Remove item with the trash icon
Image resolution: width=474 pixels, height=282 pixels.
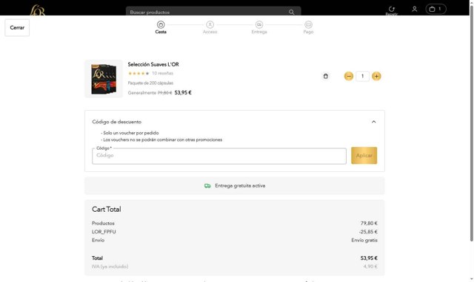point(326,76)
